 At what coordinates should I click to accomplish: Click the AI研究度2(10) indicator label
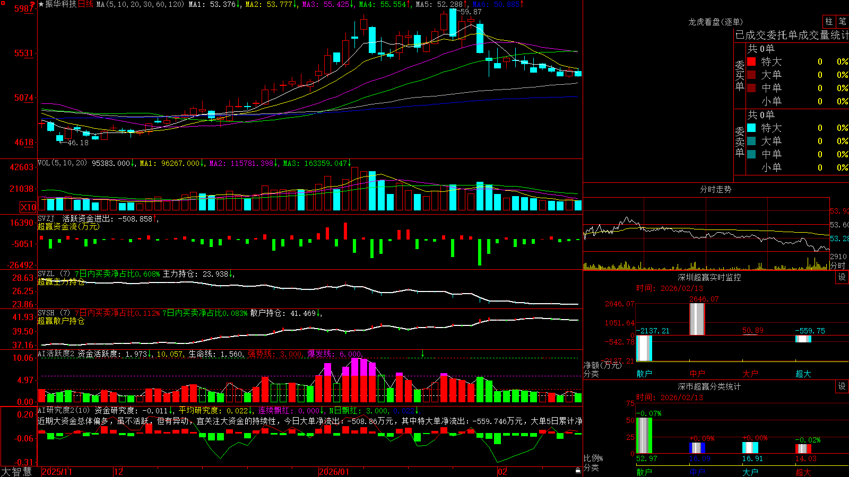(x=64, y=410)
